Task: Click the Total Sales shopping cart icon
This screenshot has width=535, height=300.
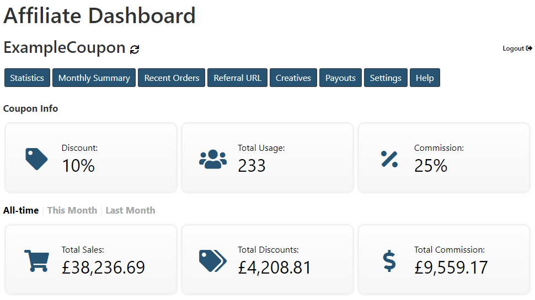Action: point(36,261)
